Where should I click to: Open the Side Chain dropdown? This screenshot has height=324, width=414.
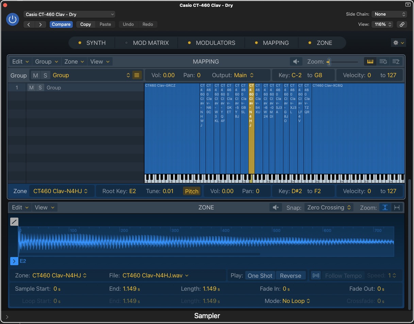[389, 14]
